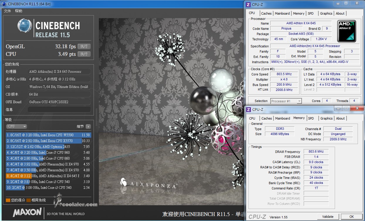
Task: Click the 处理器 field in CINEBENCH system info
Action: [59, 72]
